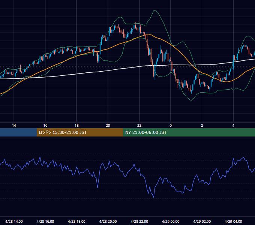
Task: Click the 4/29 02:00 time label
Action: 202,221
